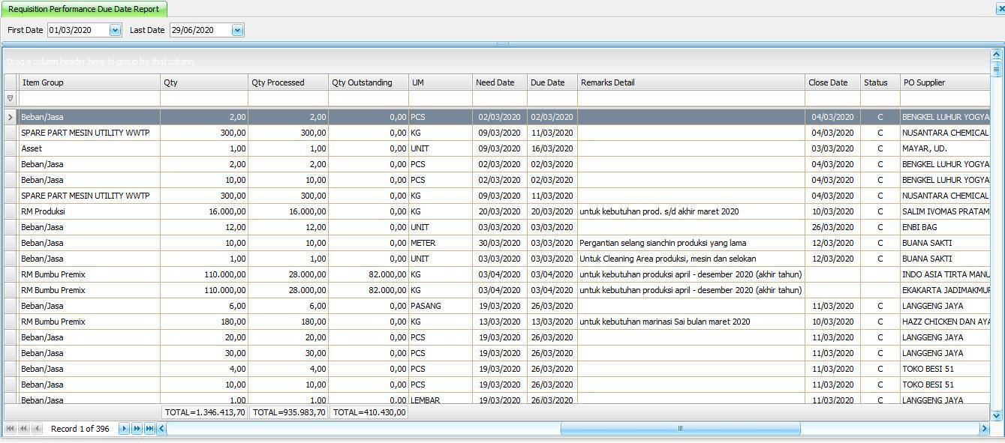This screenshot has height=443, width=1005.
Task: Click Need Date 13/03/2020 cell
Action: click(x=500, y=322)
